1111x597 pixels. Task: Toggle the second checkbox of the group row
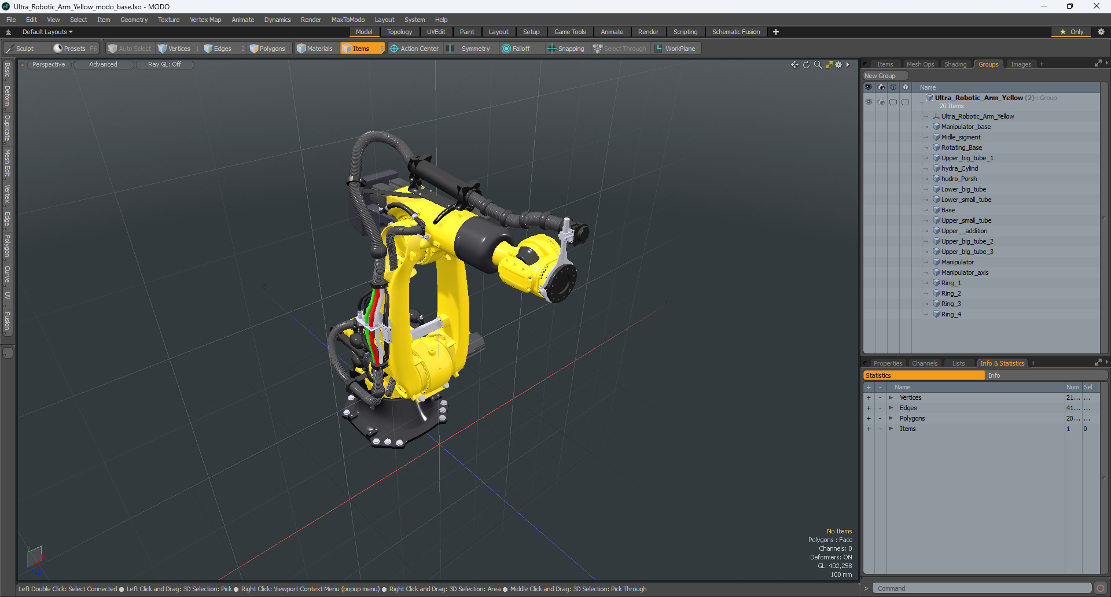[906, 102]
